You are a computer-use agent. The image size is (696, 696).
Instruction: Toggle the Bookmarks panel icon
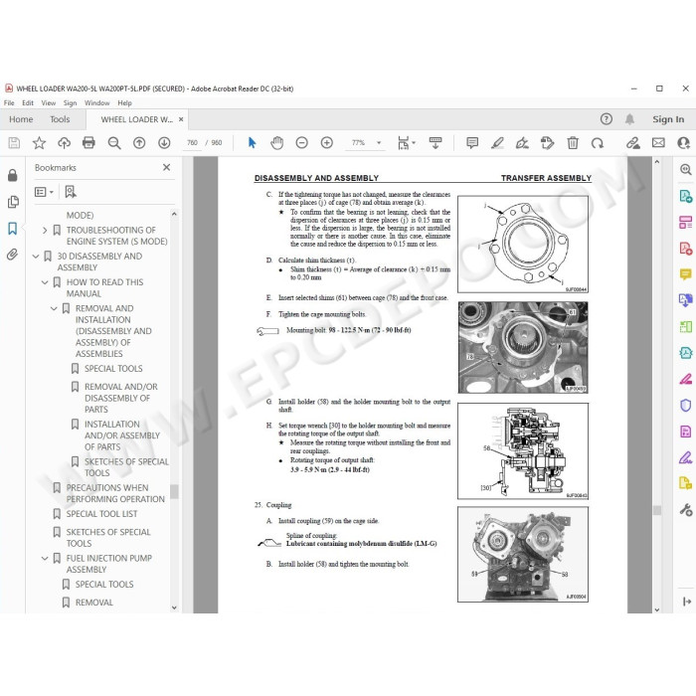click(12, 229)
